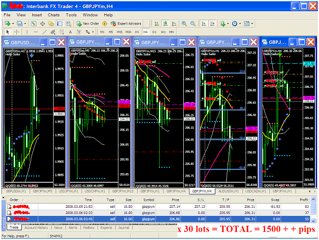Switch to line chart display
The image size is (319, 240).
[174, 23]
